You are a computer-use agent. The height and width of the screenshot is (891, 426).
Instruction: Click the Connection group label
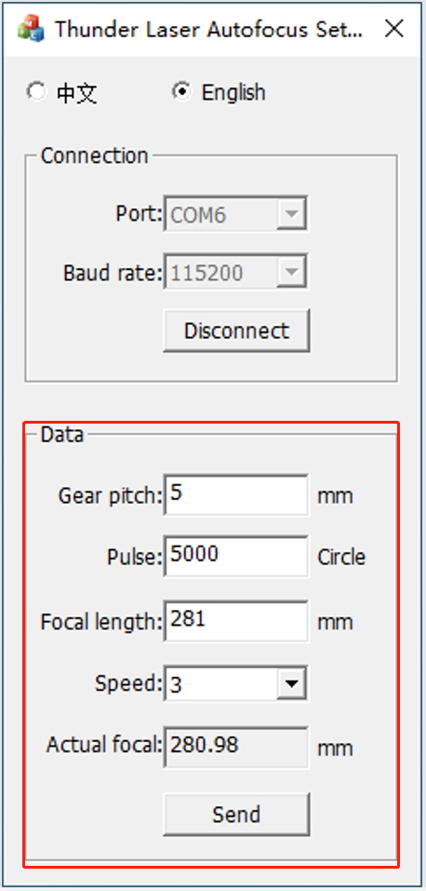94,155
